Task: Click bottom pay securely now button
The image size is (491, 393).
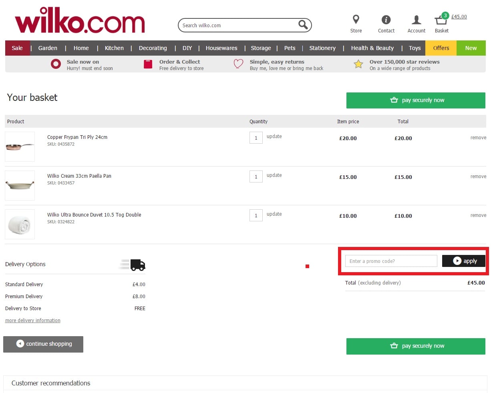Action: click(x=416, y=346)
